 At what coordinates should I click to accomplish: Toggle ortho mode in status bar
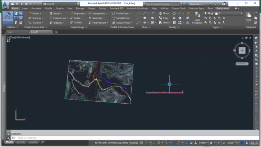point(154,143)
